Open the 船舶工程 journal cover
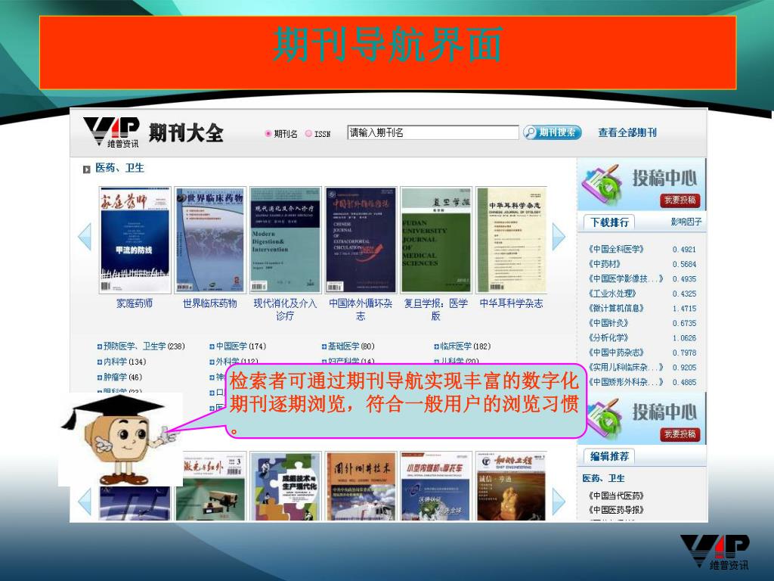Viewport: 774px width, 581px height. pos(512,486)
